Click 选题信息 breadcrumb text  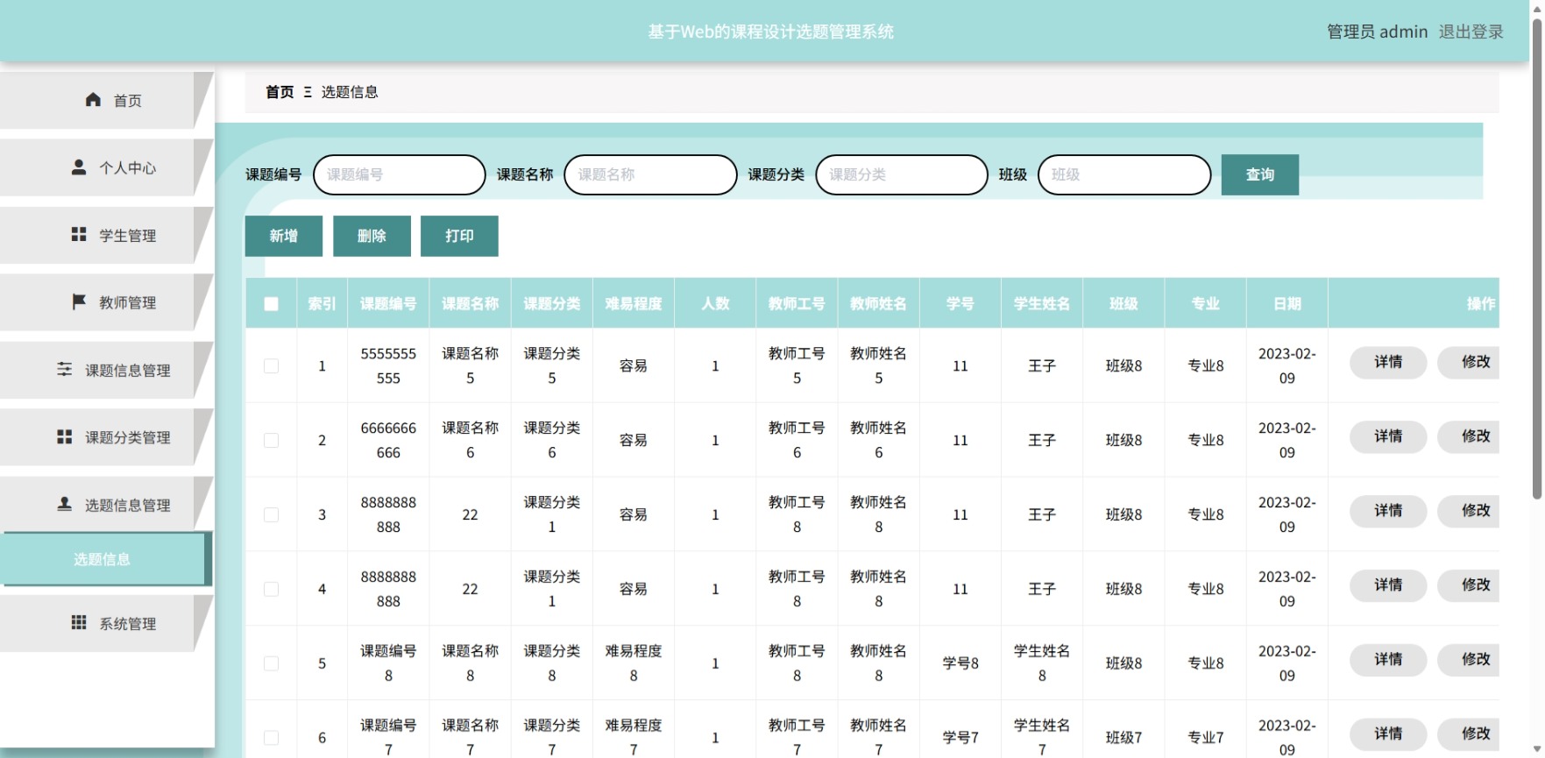coord(350,92)
